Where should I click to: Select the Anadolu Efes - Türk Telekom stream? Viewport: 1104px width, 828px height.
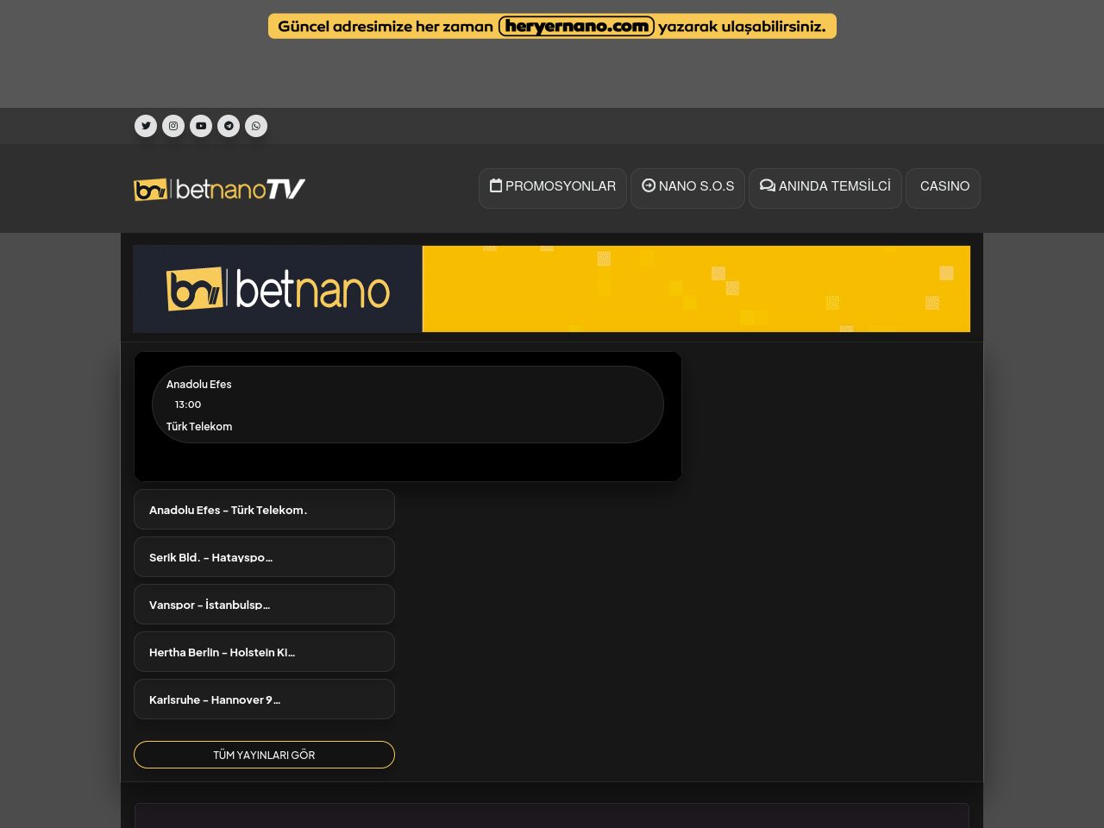(x=264, y=510)
